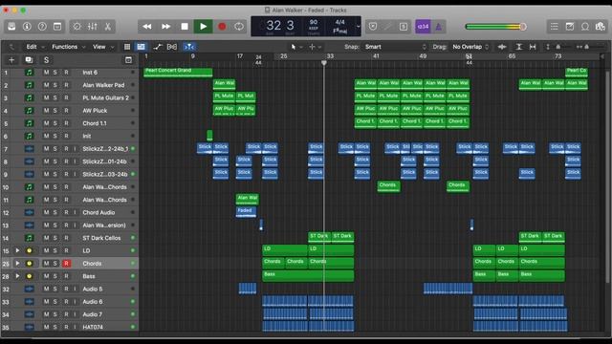Toggle input monitoring on Audio 6 track
This screenshot has height=344, width=612.
(75, 302)
